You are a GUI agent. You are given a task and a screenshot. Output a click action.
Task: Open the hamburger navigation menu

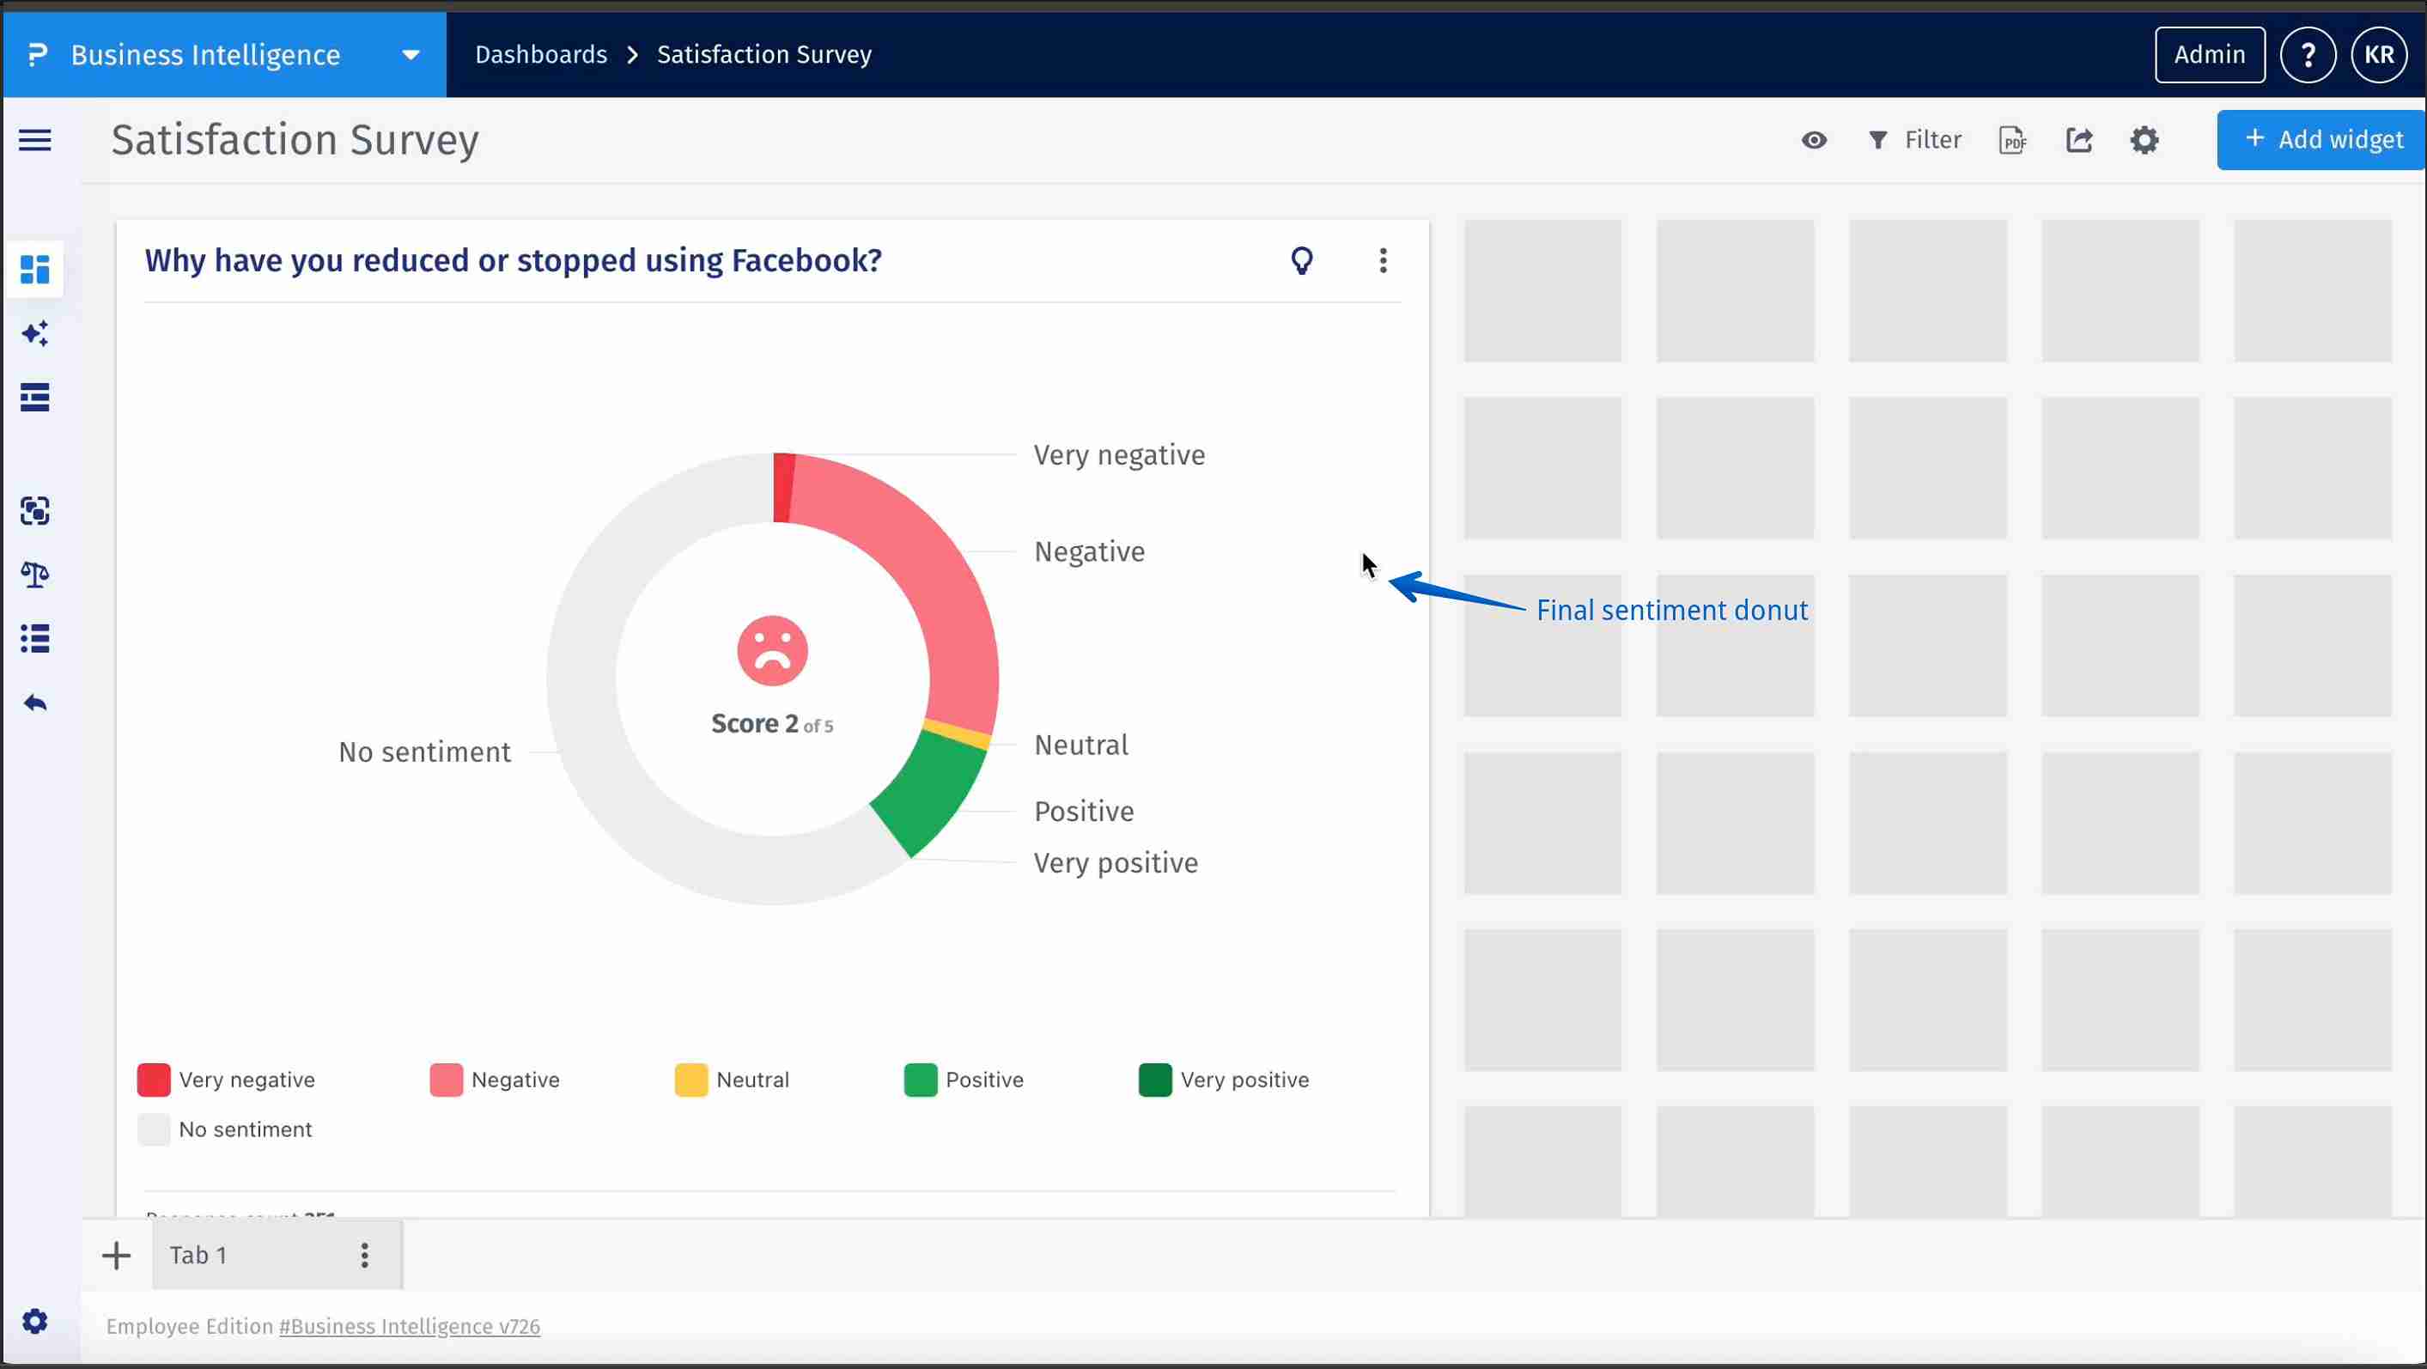[35, 140]
